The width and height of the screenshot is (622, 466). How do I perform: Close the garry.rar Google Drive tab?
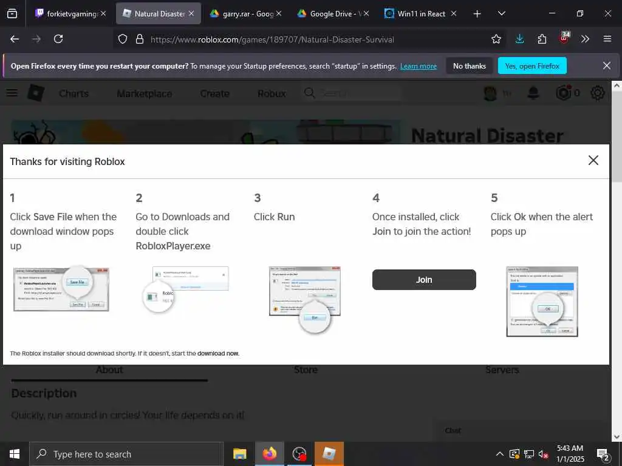pyautogui.click(x=279, y=13)
